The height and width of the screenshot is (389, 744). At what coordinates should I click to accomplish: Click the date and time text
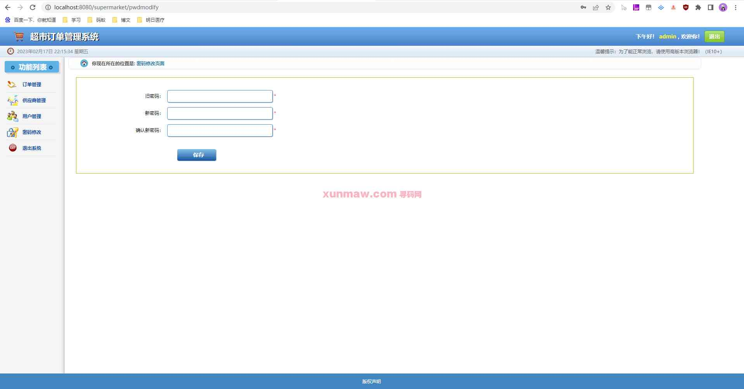click(x=52, y=52)
